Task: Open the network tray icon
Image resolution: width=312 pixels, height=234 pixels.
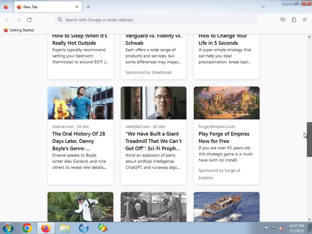Action: point(274,228)
